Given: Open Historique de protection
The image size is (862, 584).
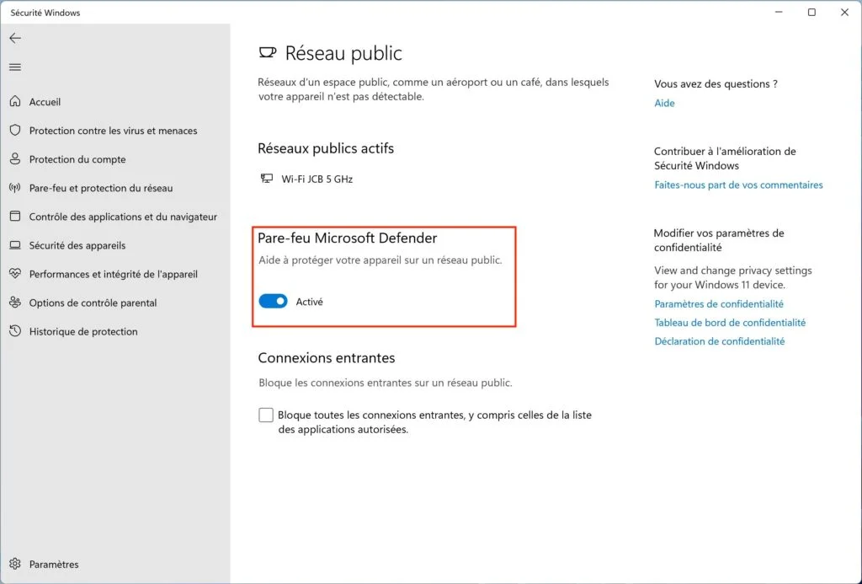Looking at the screenshot, I should [85, 331].
